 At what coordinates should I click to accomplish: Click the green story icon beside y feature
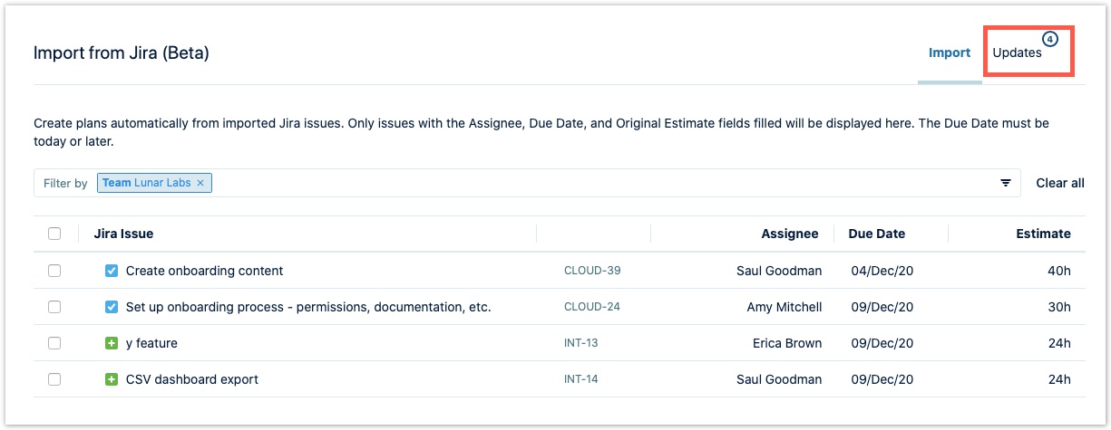[x=112, y=343]
